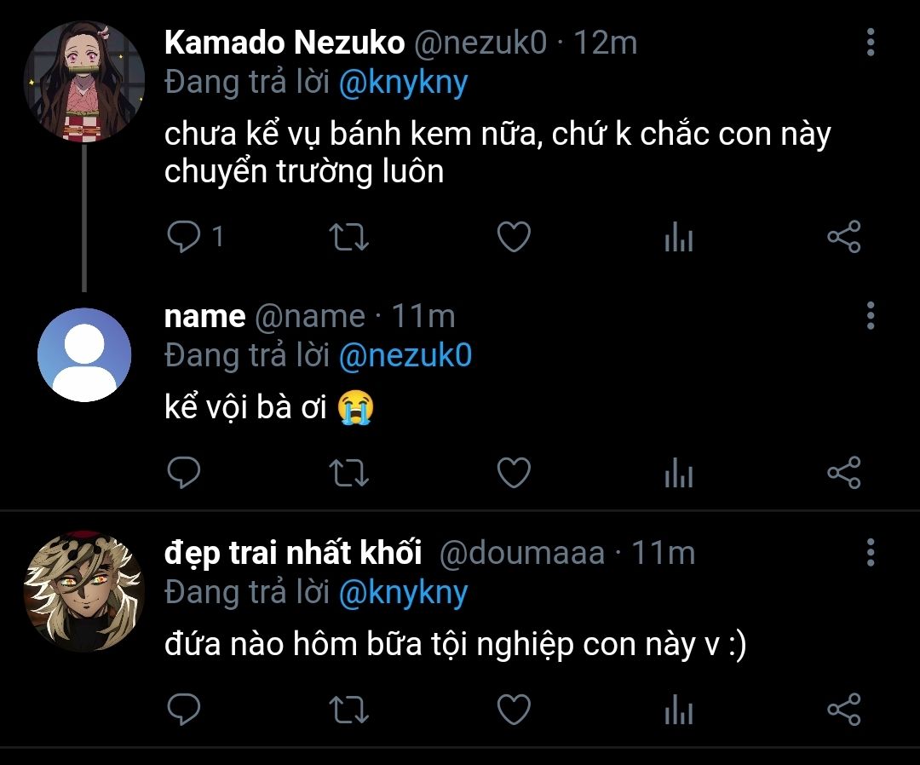This screenshot has height=765, width=920.
Task: Like the 'kể vội bà ơi' tweet
Action: coord(514,473)
